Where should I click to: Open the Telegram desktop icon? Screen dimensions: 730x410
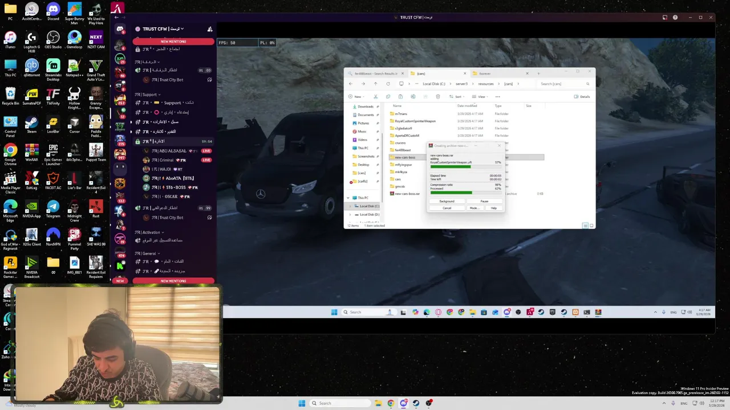53,208
